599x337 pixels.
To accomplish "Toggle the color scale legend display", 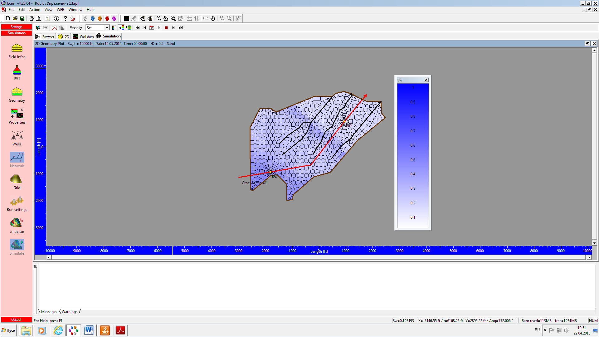I will (x=121, y=28).
